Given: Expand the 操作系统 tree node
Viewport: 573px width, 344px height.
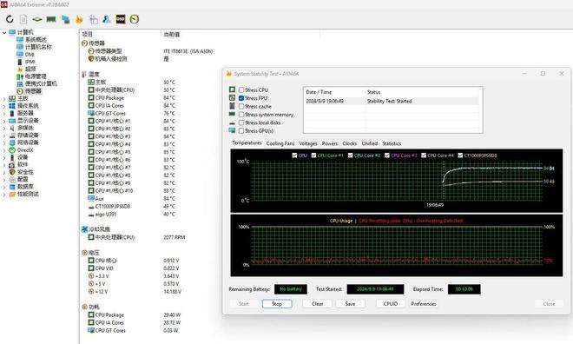Looking at the screenshot, I should click(4, 106).
